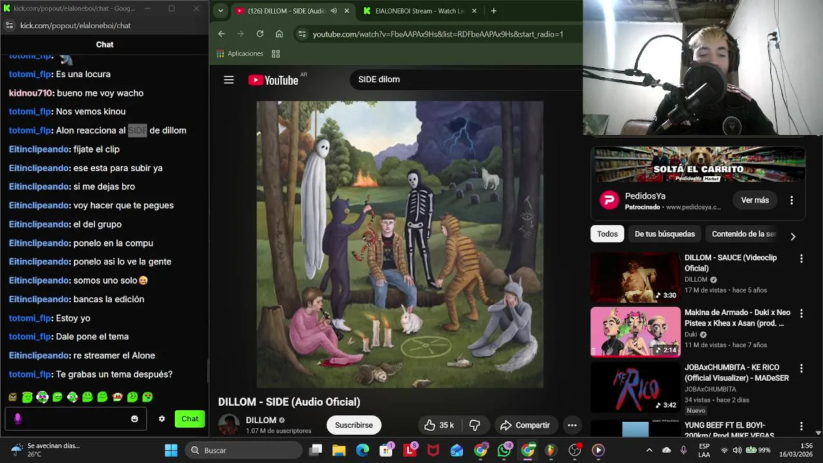This screenshot has width=823, height=463.
Task: Open FL Studio from the taskbar
Action: [x=551, y=450]
